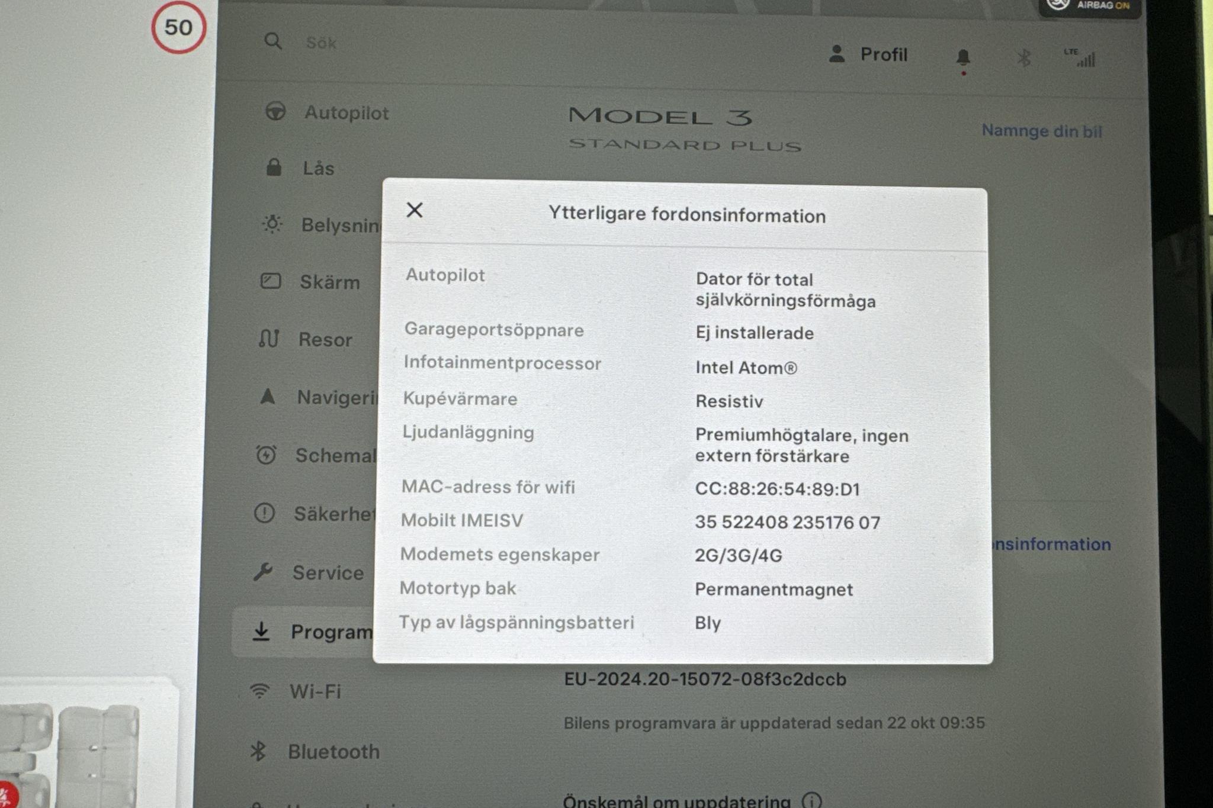Click the Schemaläggning clock icon
This screenshot has width=1213, height=808.
click(x=266, y=455)
